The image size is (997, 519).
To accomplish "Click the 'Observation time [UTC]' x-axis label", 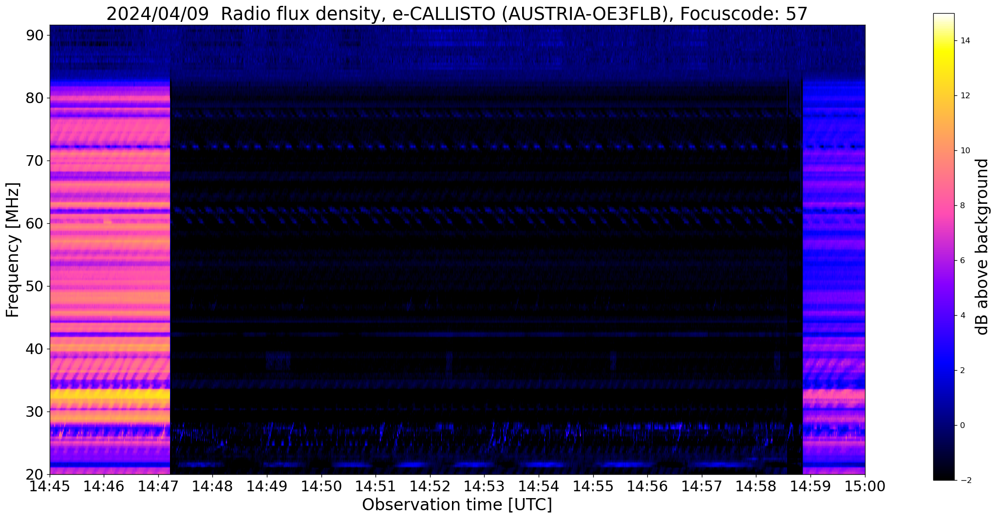I will coord(457,504).
